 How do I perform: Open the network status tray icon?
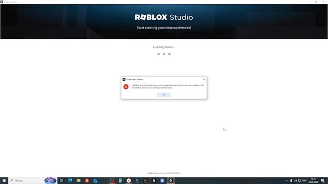(299, 180)
